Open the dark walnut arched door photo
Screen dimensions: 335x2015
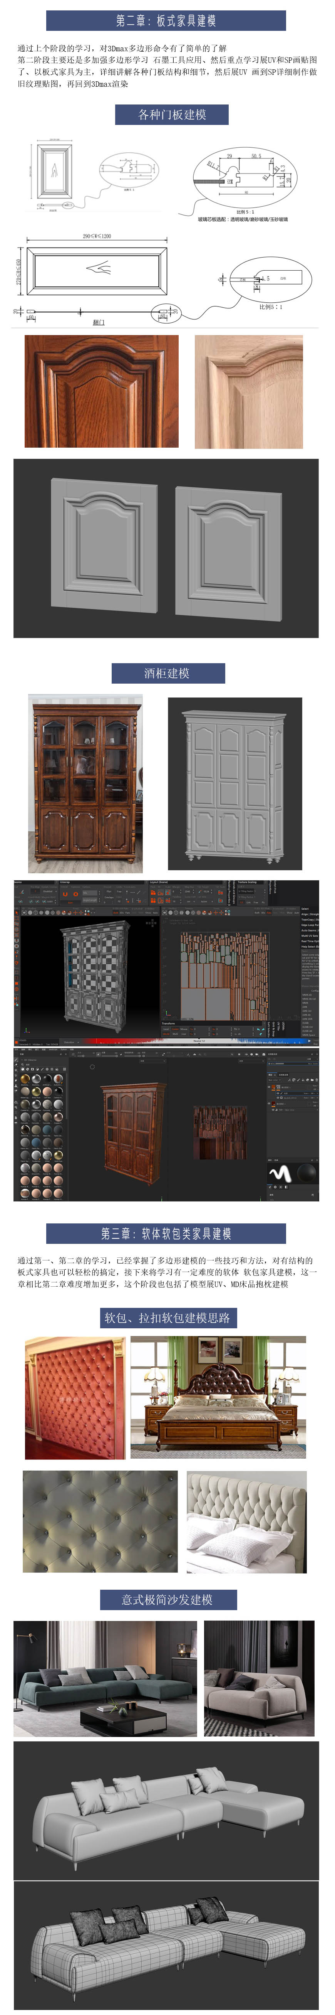click(x=102, y=391)
